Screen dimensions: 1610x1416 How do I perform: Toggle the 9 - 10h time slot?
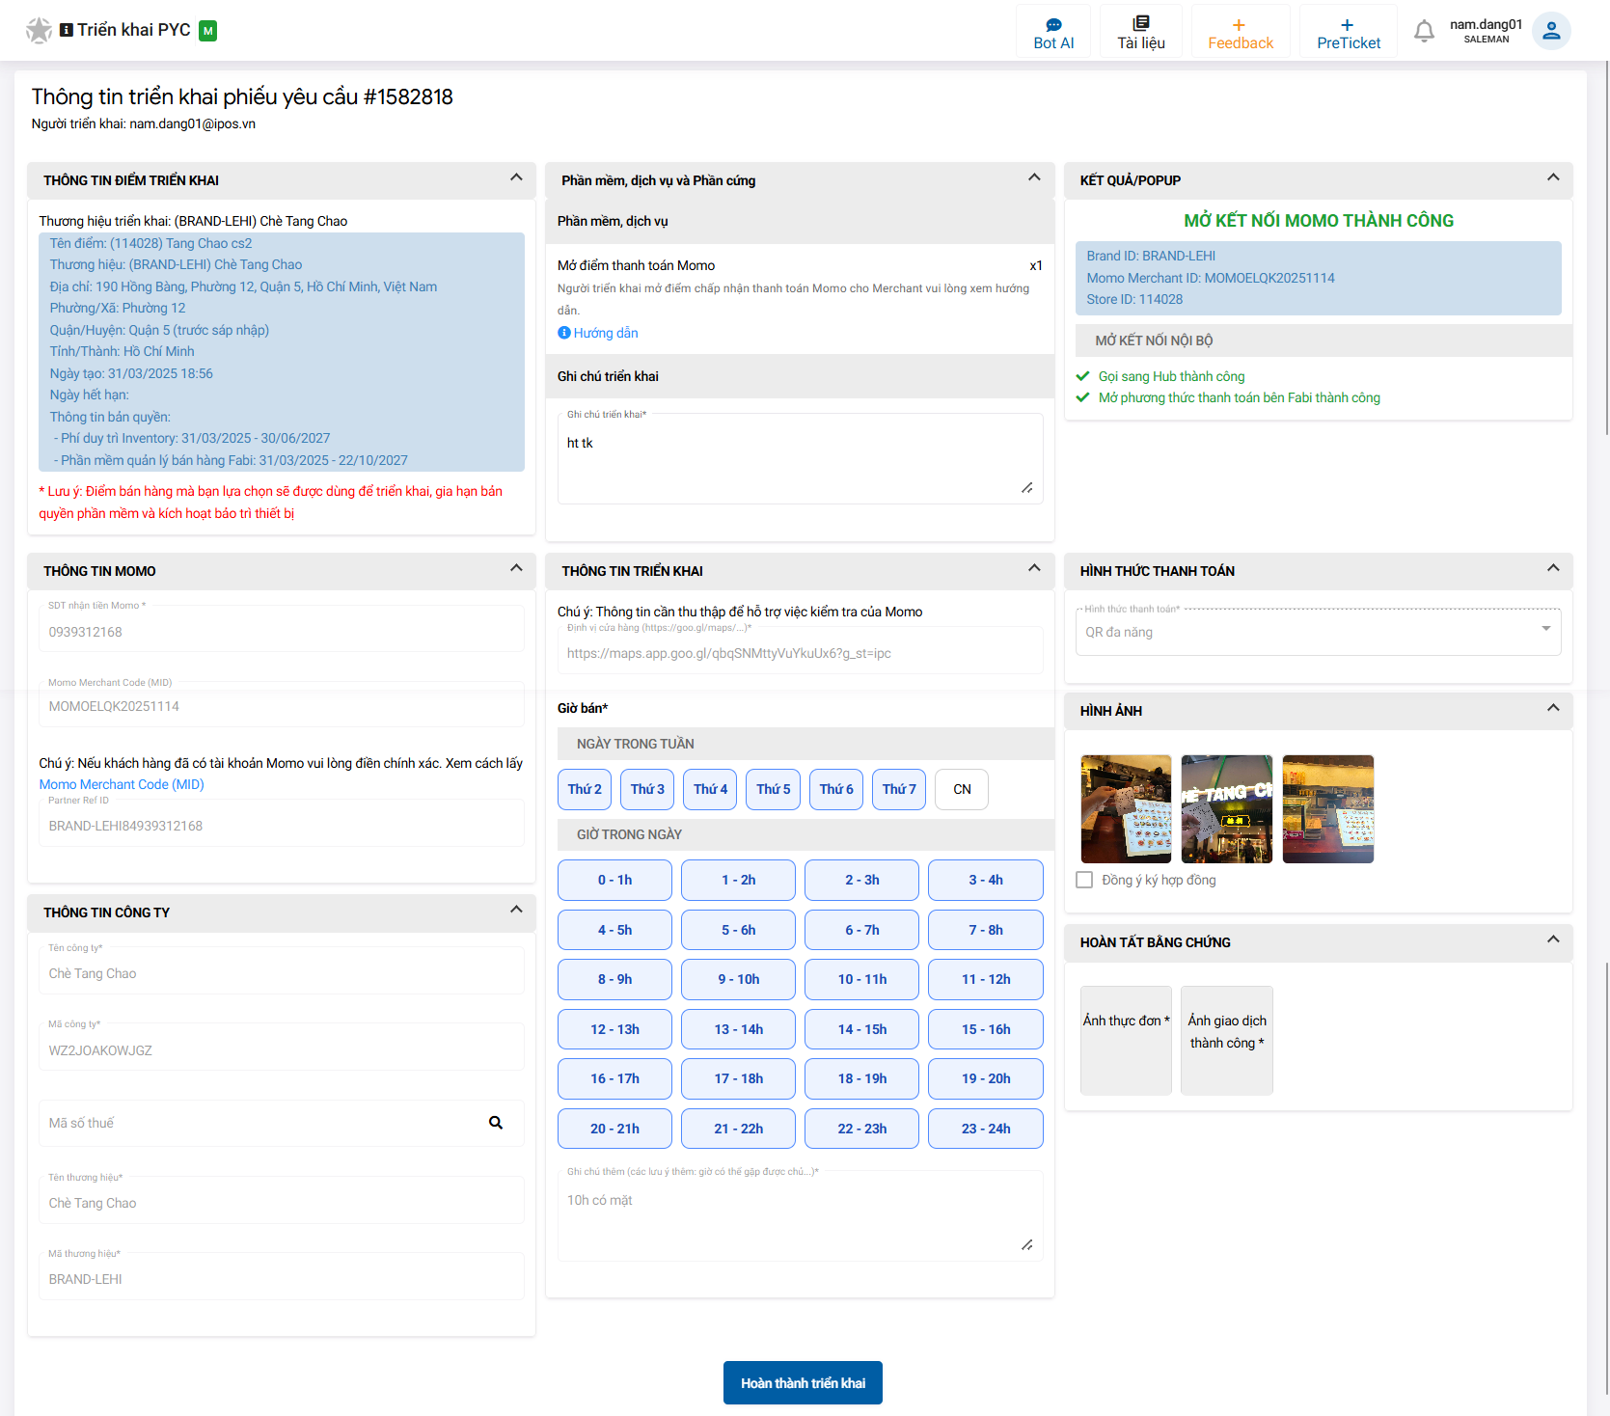point(738,979)
